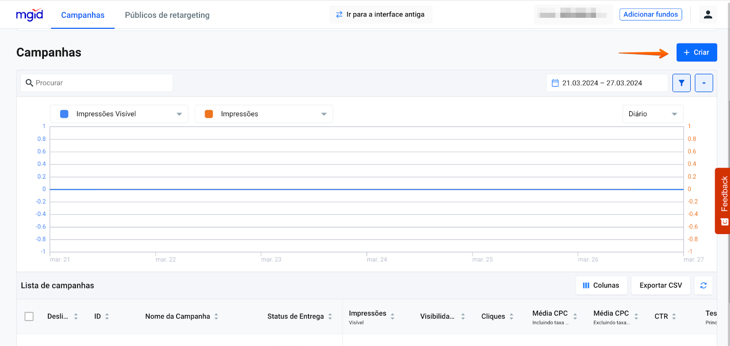Open the campaign filter funnel icon
Image resolution: width=730 pixels, height=346 pixels.
tap(681, 83)
